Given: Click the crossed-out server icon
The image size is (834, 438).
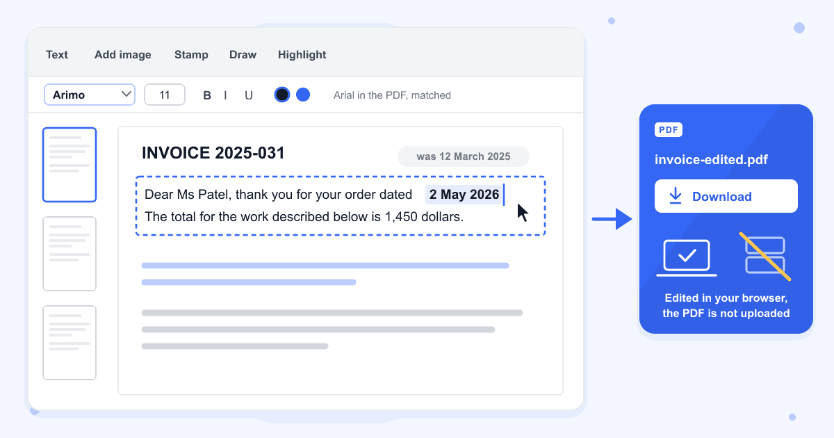Looking at the screenshot, I should tap(764, 257).
